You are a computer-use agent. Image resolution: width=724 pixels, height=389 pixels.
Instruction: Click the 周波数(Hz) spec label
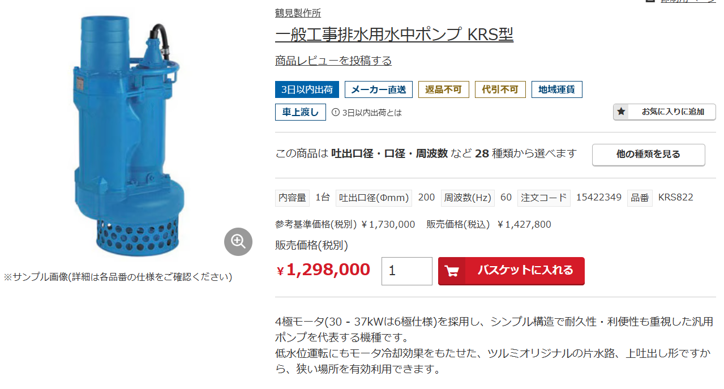click(x=468, y=198)
